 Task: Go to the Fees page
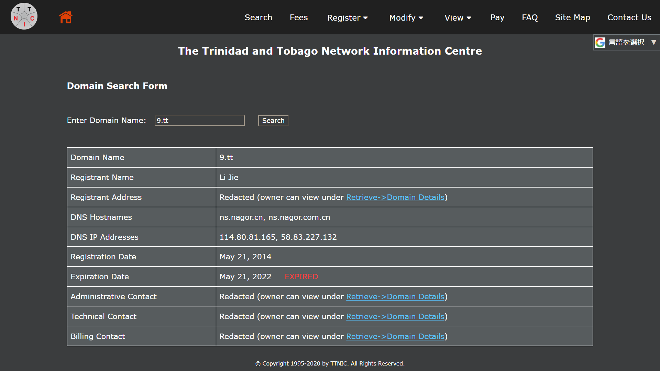pyautogui.click(x=298, y=18)
